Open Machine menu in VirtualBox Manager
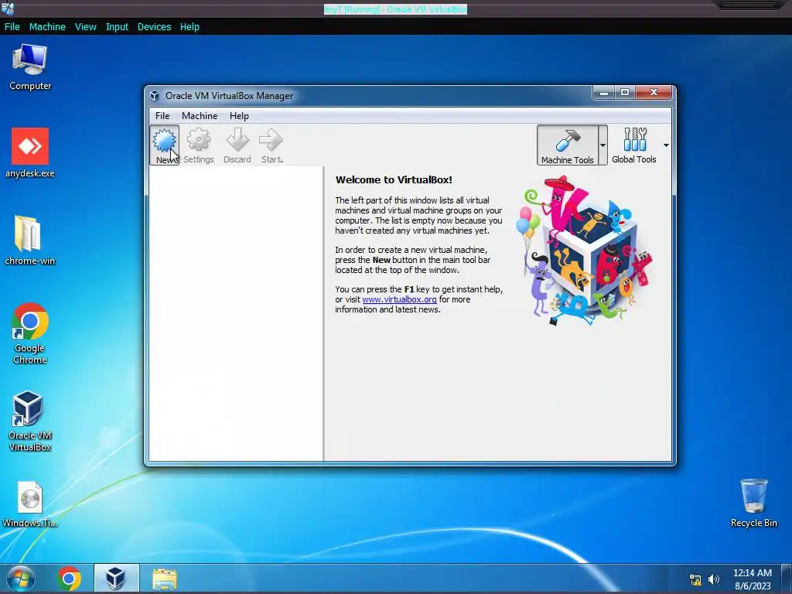This screenshot has height=594, width=792. click(200, 116)
